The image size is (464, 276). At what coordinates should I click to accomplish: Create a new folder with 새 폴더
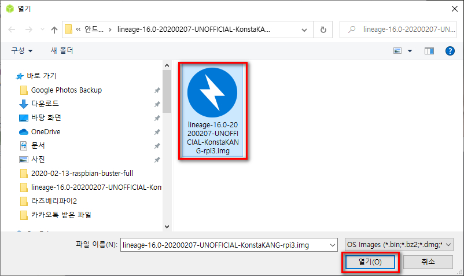[61, 50]
